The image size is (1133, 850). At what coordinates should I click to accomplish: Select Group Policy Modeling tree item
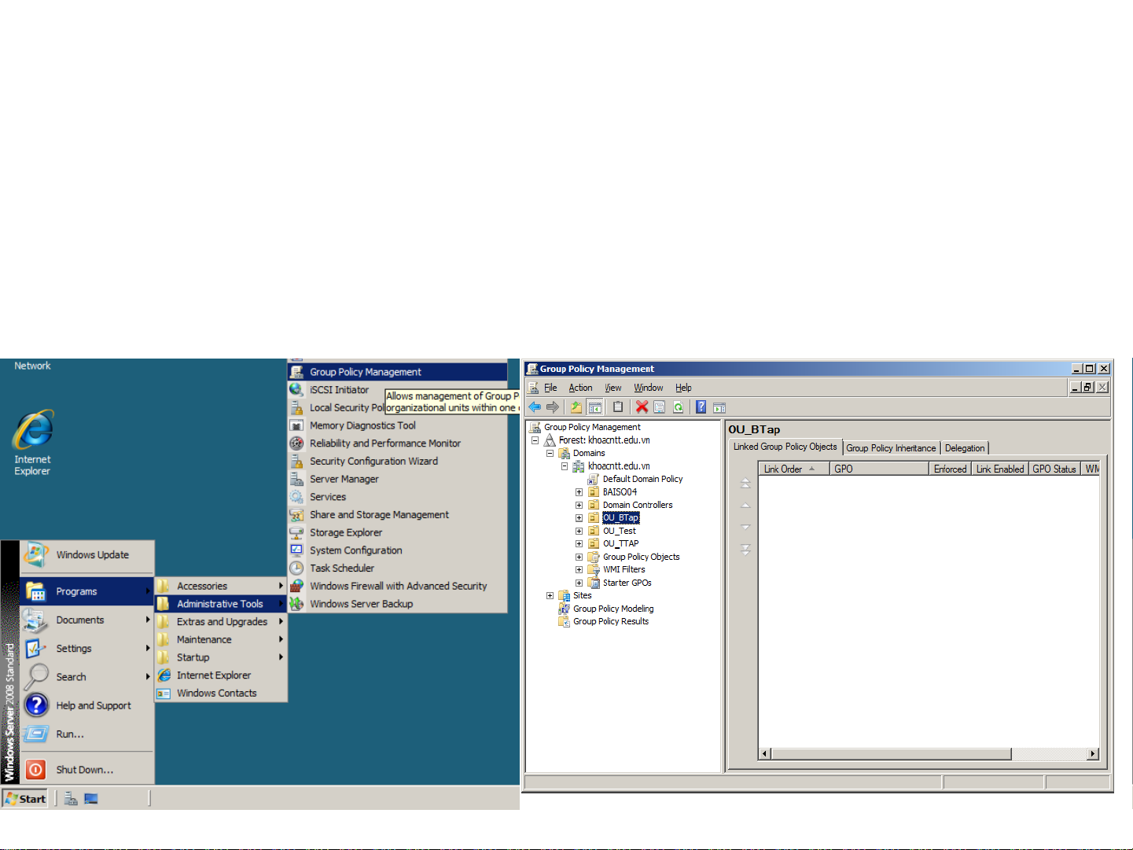click(x=613, y=609)
